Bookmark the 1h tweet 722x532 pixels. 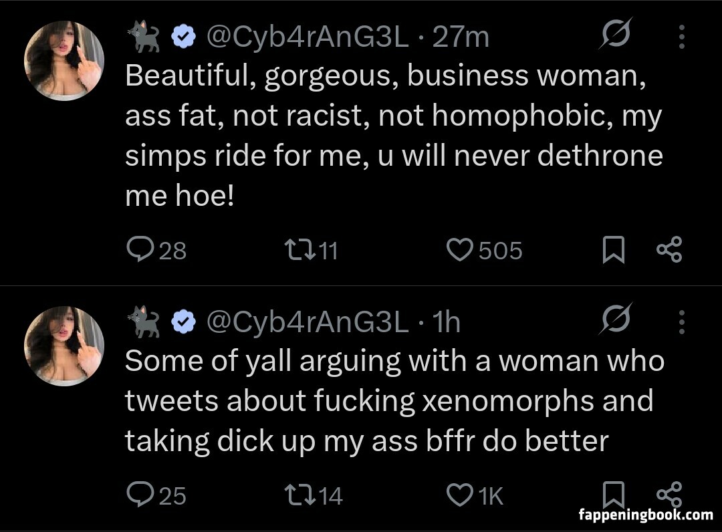[x=613, y=495]
